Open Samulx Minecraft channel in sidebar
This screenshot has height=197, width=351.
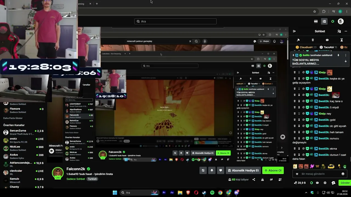coord(23,180)
